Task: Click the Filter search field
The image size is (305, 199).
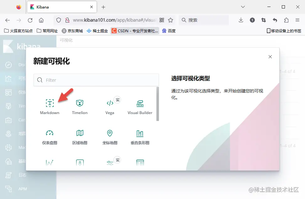Action: click(96, 80)
